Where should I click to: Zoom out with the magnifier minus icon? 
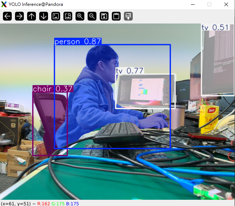[92, 16]
